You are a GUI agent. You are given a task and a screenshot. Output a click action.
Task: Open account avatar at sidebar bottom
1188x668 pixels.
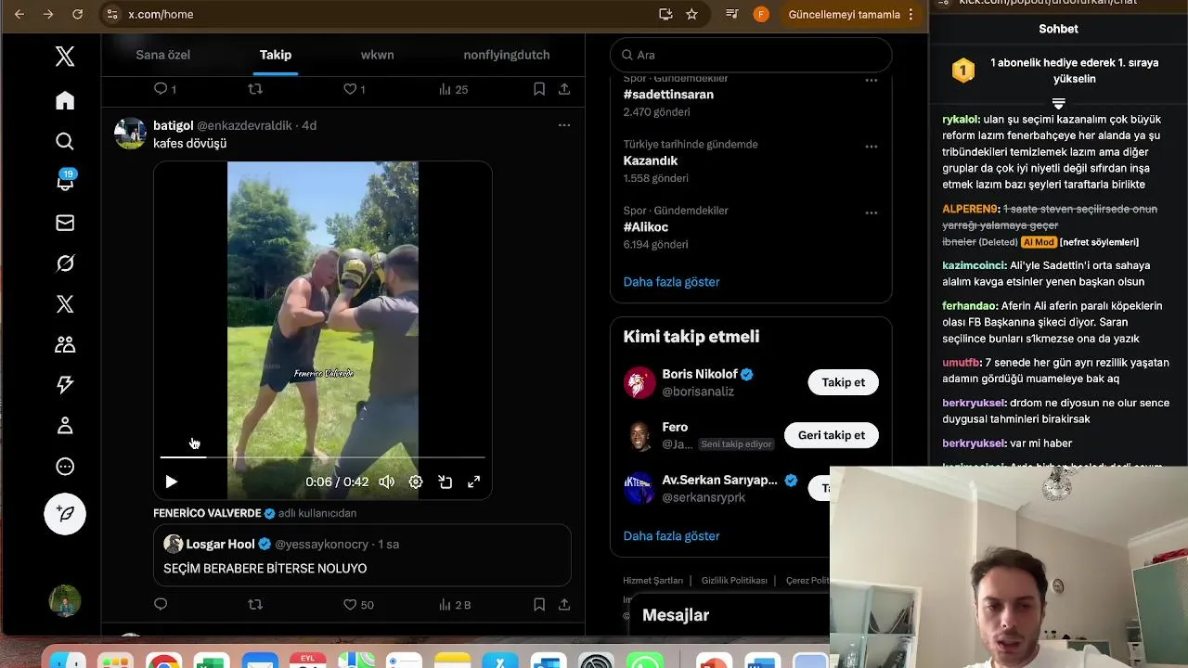click(65, 601)
